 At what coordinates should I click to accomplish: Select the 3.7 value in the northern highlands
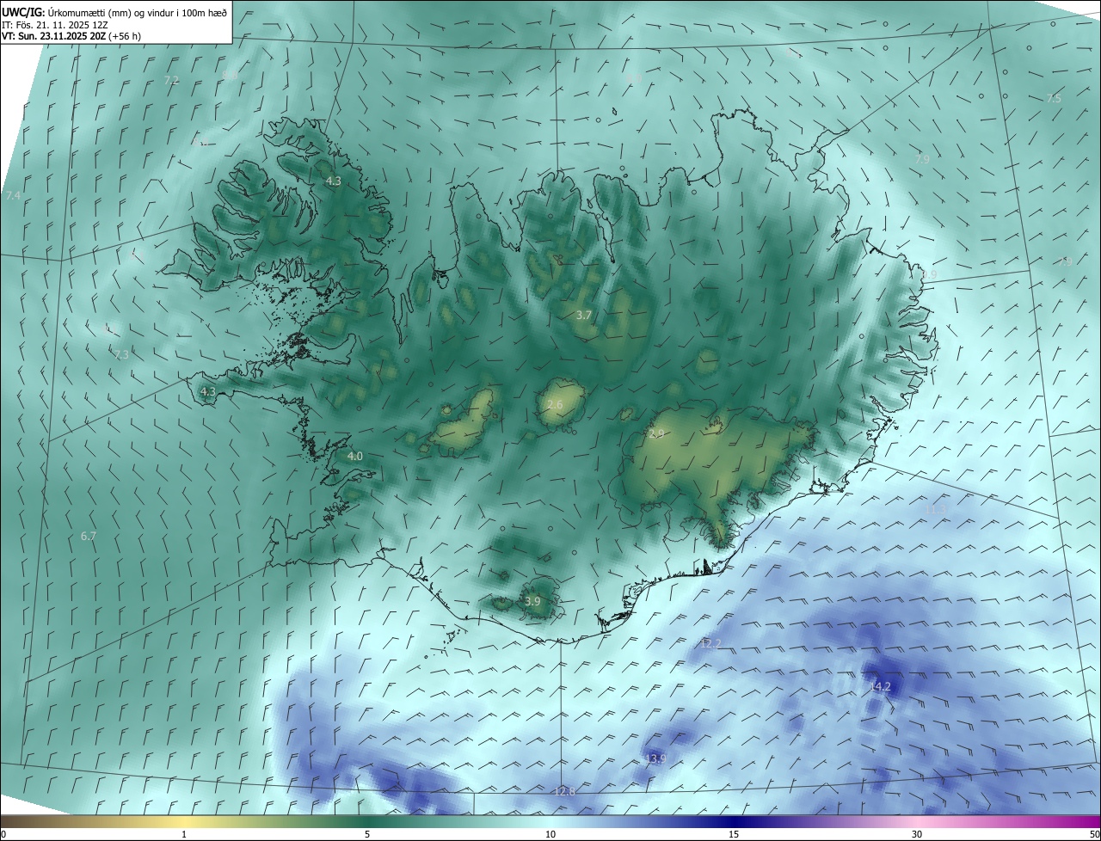tap(583, 316)
